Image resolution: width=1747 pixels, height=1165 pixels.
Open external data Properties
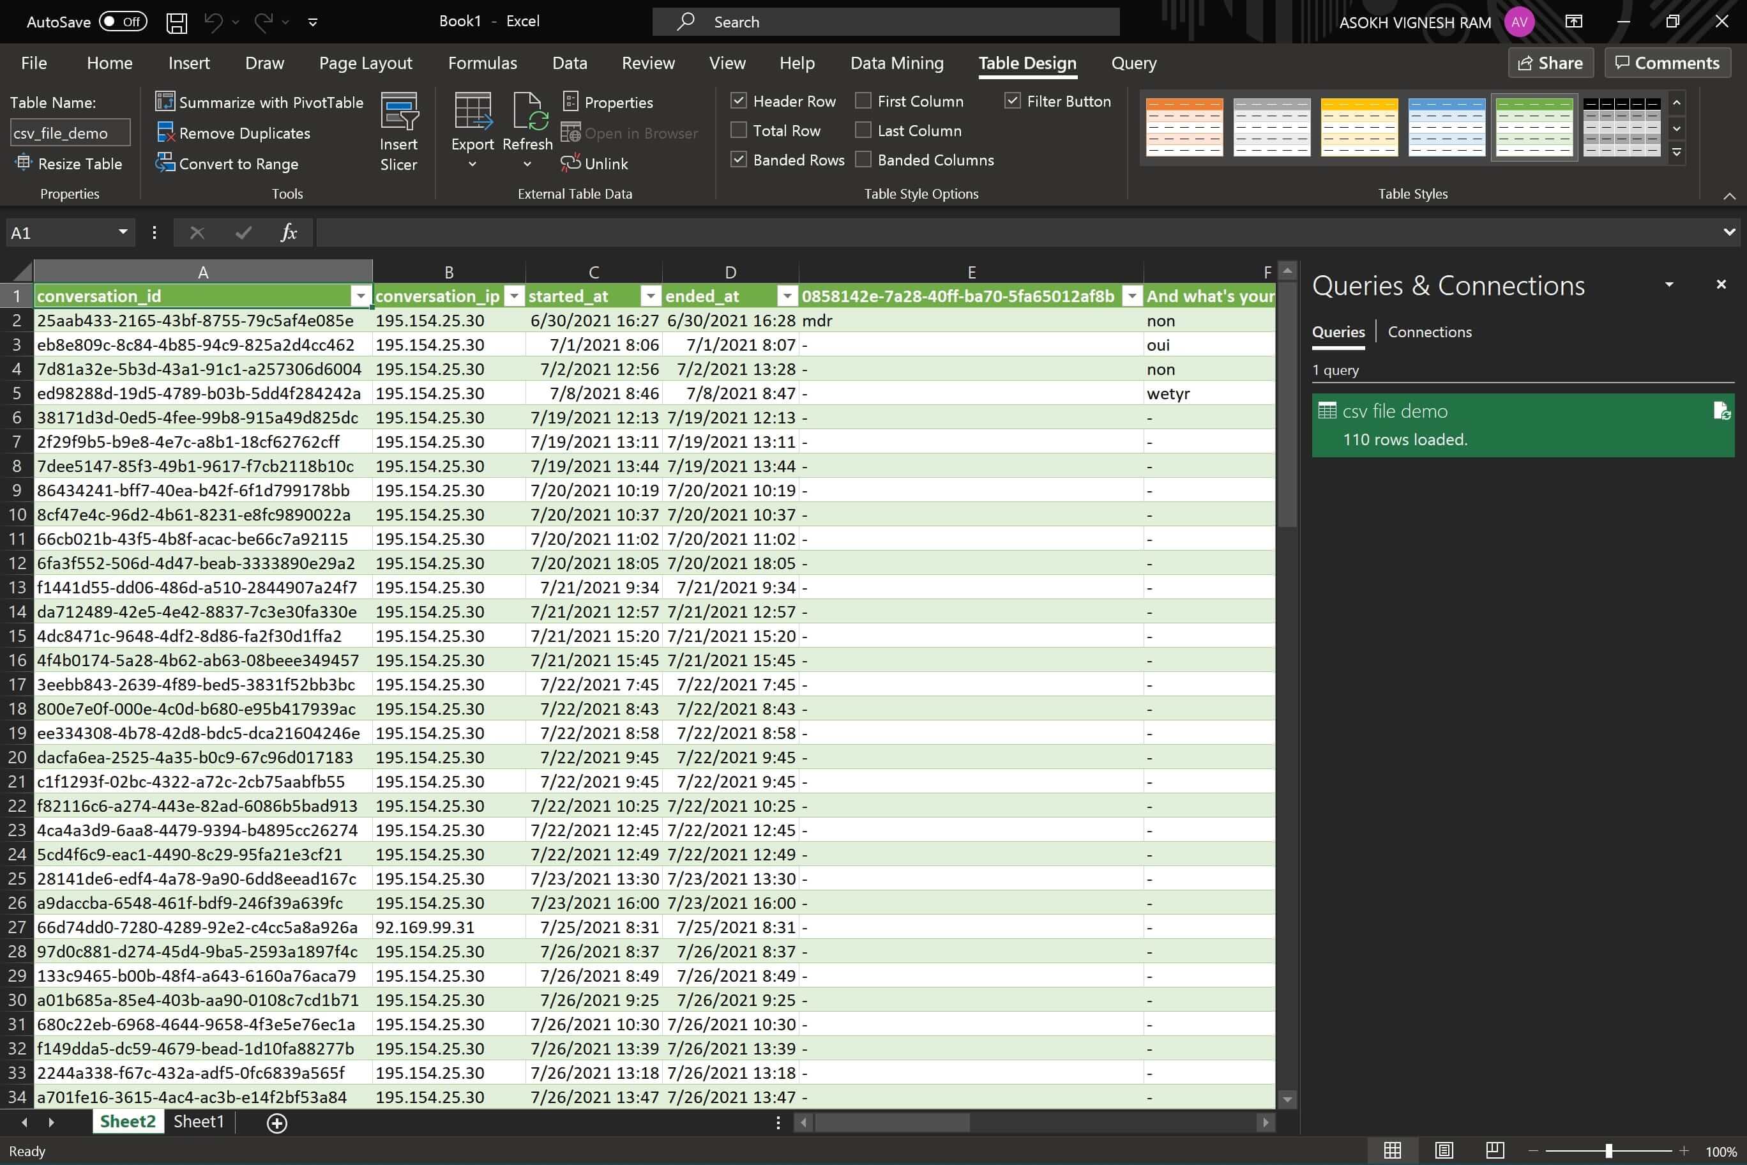point(608,102)
